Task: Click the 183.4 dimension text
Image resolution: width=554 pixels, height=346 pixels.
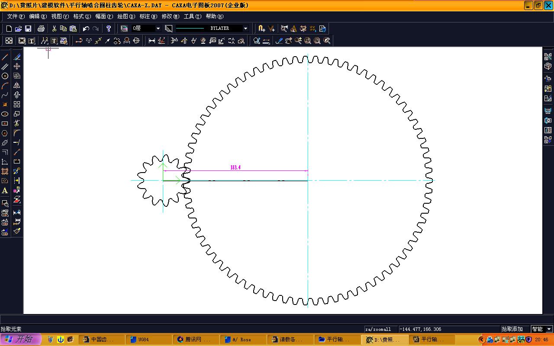Action: pyautogui.click(x=235, y=167)
